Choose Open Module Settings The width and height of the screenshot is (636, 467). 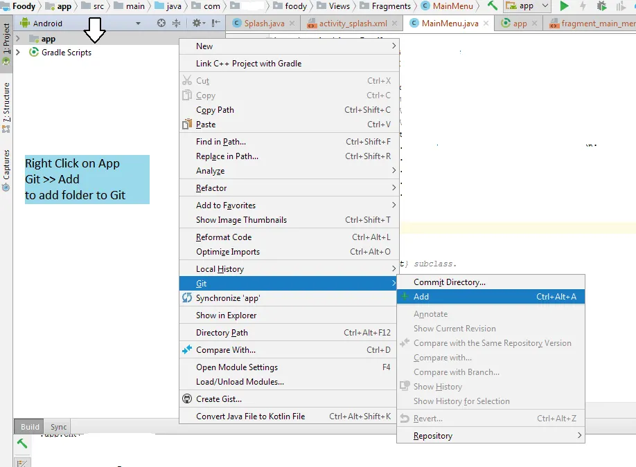(x=289, y=367)
